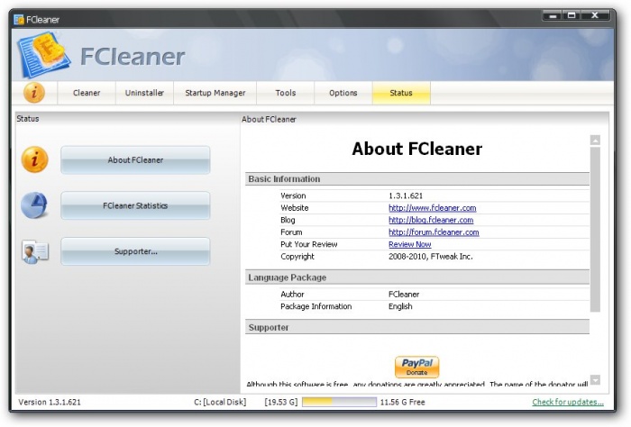631x427 pixels.
Task: Click the pie chart statistics icon
Action: [x=34, y=205]
